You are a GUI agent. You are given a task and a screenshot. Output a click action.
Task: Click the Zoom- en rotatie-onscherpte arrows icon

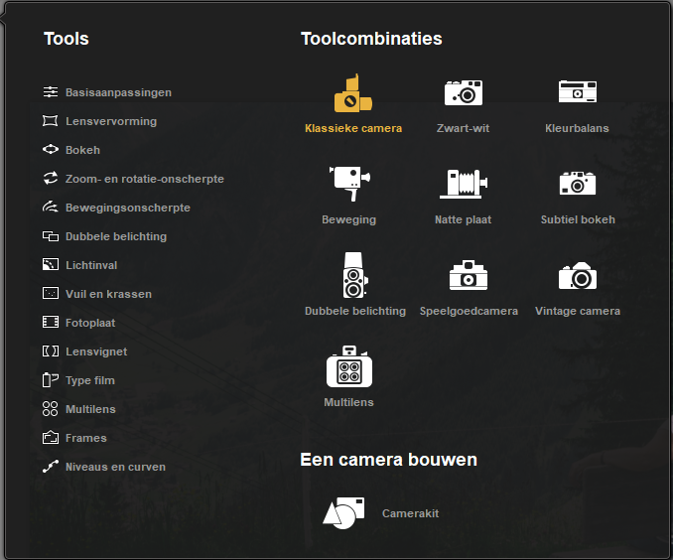coord(51,178)
